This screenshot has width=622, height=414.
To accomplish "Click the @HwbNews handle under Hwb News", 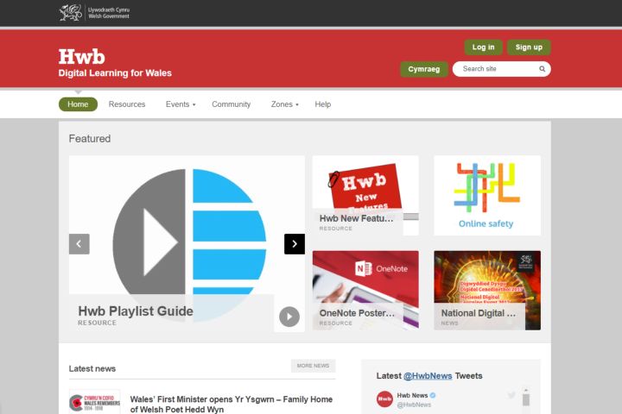I will tap(414, 405).
